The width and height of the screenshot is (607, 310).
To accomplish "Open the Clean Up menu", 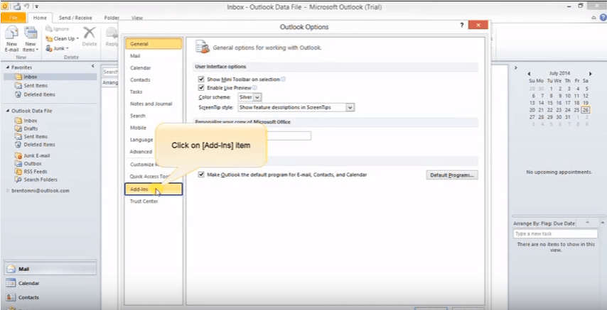I will 62,38.
